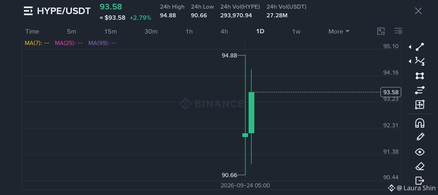
Task: Expand line tool options arrow
Action: click(x=410, y=47)
